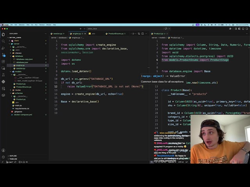Open the Search view in activity bar

4,41
